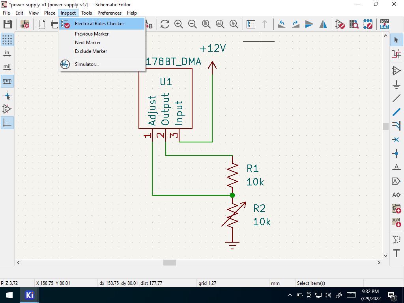Launch Simulator... from Inspect menu

click(102, 64)
